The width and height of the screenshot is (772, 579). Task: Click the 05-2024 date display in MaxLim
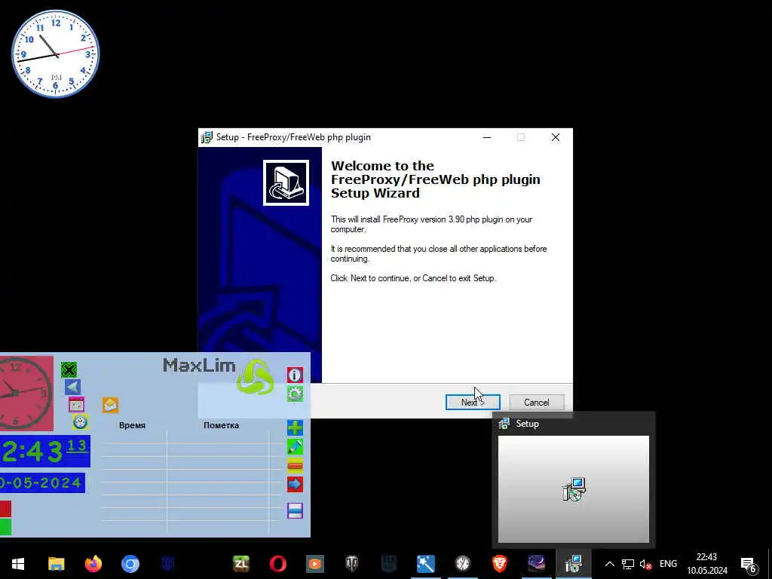[x=42, y=483]
